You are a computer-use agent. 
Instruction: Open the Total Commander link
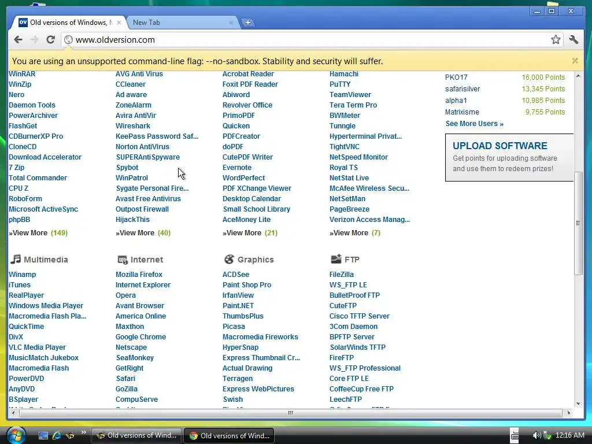coord(38,178)
